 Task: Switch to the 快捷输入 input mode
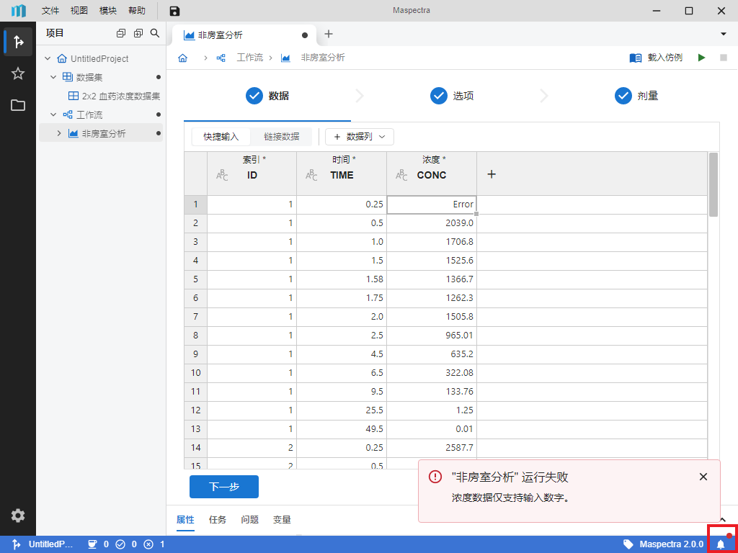point(221,137)
